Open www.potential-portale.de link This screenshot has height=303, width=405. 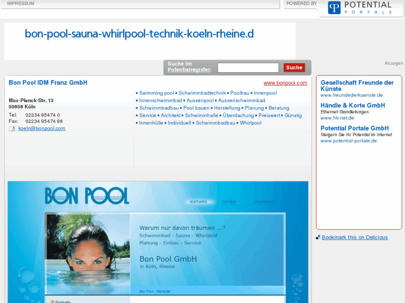click(348, 141)
